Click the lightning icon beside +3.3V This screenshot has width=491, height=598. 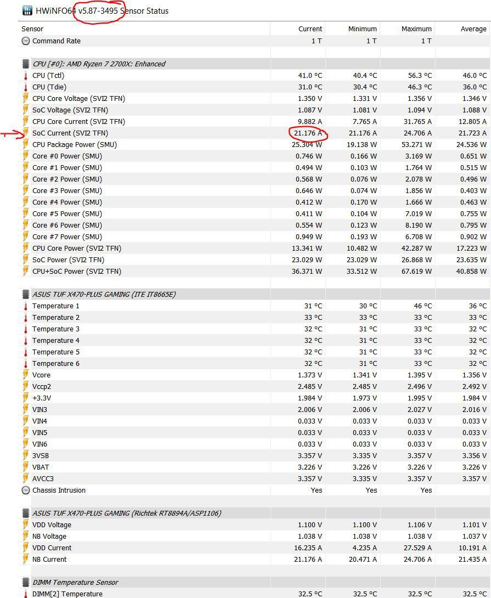coord(26,398)
